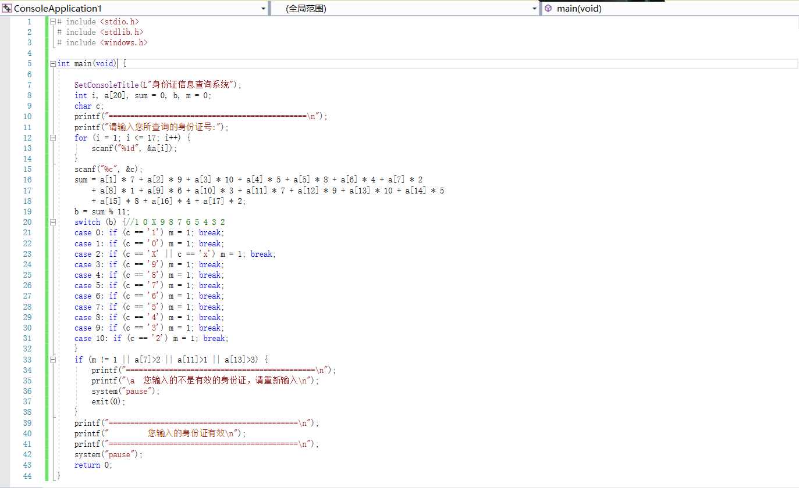799x488 pixels.
Task: Click line number 12 in the margin
Action: coord(27,138)
